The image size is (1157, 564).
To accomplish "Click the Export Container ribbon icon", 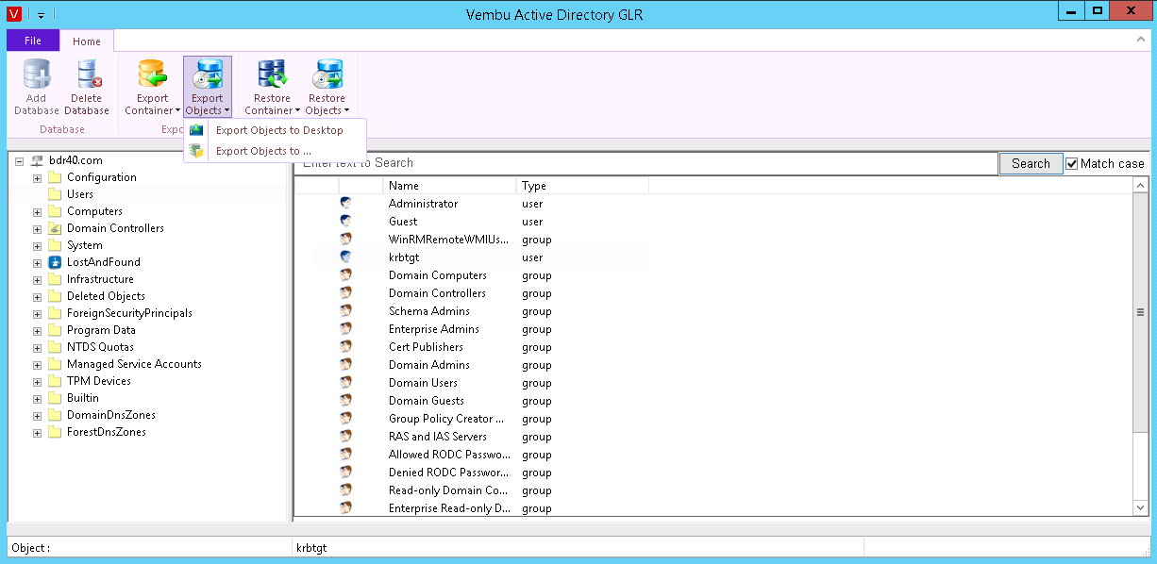I will [152, 75].
